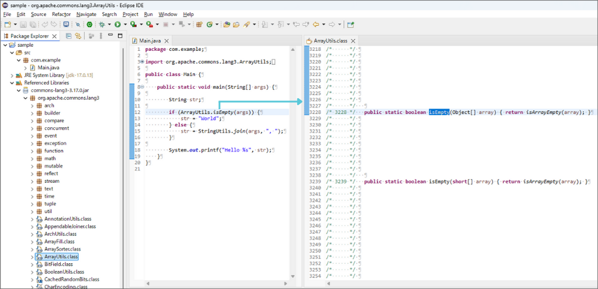Click the Run green play button
Viewport: 598px width, 289px height.
(117, 25)
